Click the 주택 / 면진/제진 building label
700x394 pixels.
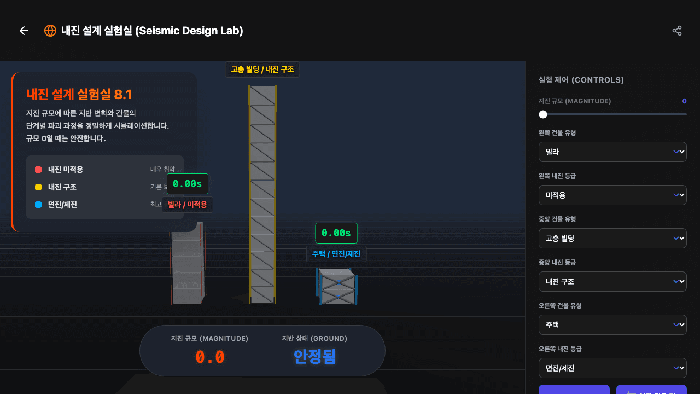pyautogui.click(x=336, y=254)
